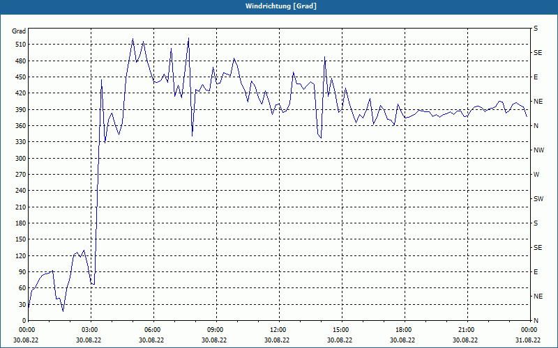The width and height of the screenshot is (558, 348).
Task: Click the NE compass label beside the 390 gridline
Action: [x=538, y=102]
